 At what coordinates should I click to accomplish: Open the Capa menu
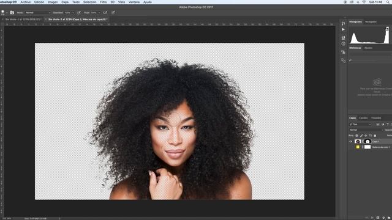point(65,2)
